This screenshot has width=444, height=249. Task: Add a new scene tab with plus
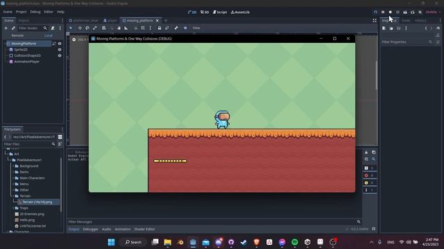(x=166, y=21)
